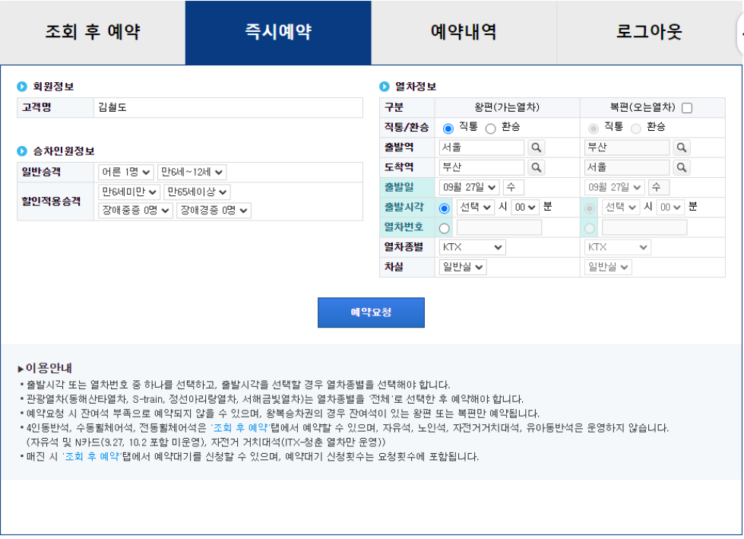The width and height of the screenshot is (744, 539).
Task: Open the 만6세~12세 child dropdown
Action: tap(192, 172)
